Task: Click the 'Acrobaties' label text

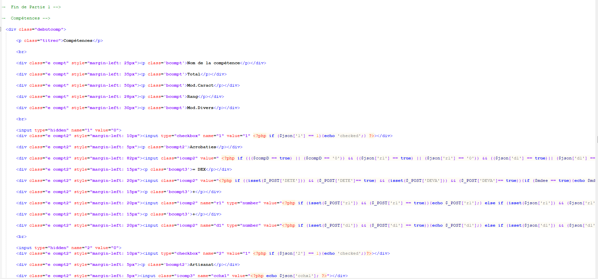Action: (203, 147)
